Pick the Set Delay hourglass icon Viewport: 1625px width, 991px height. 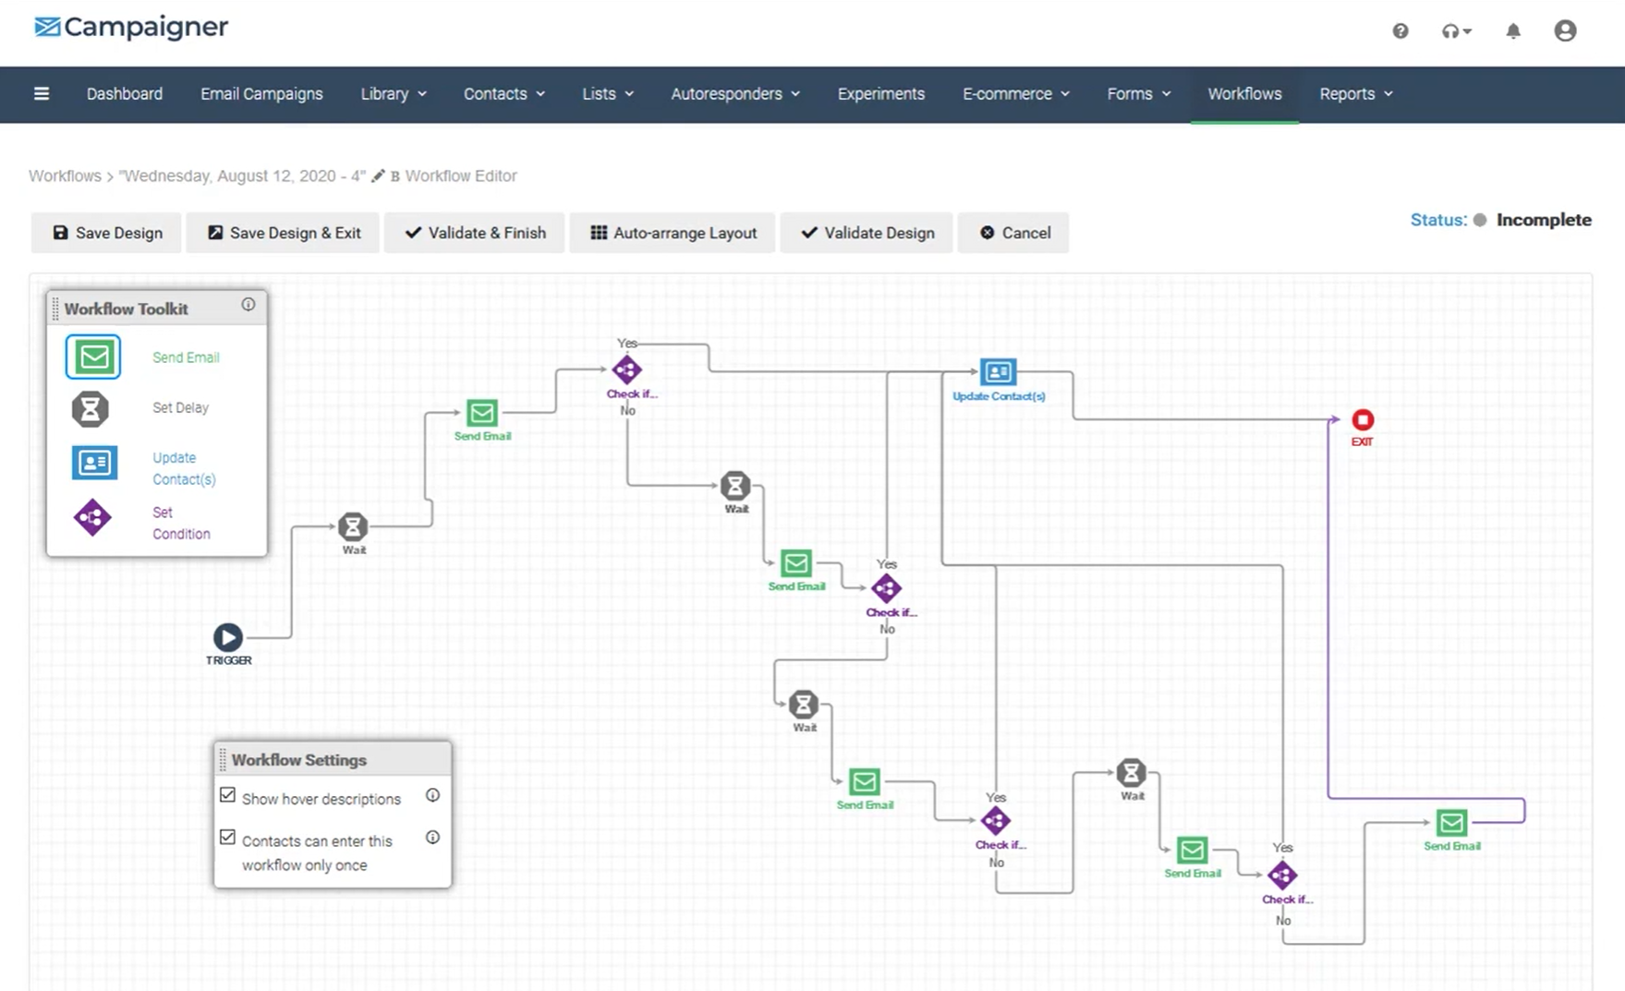(91, 408)
